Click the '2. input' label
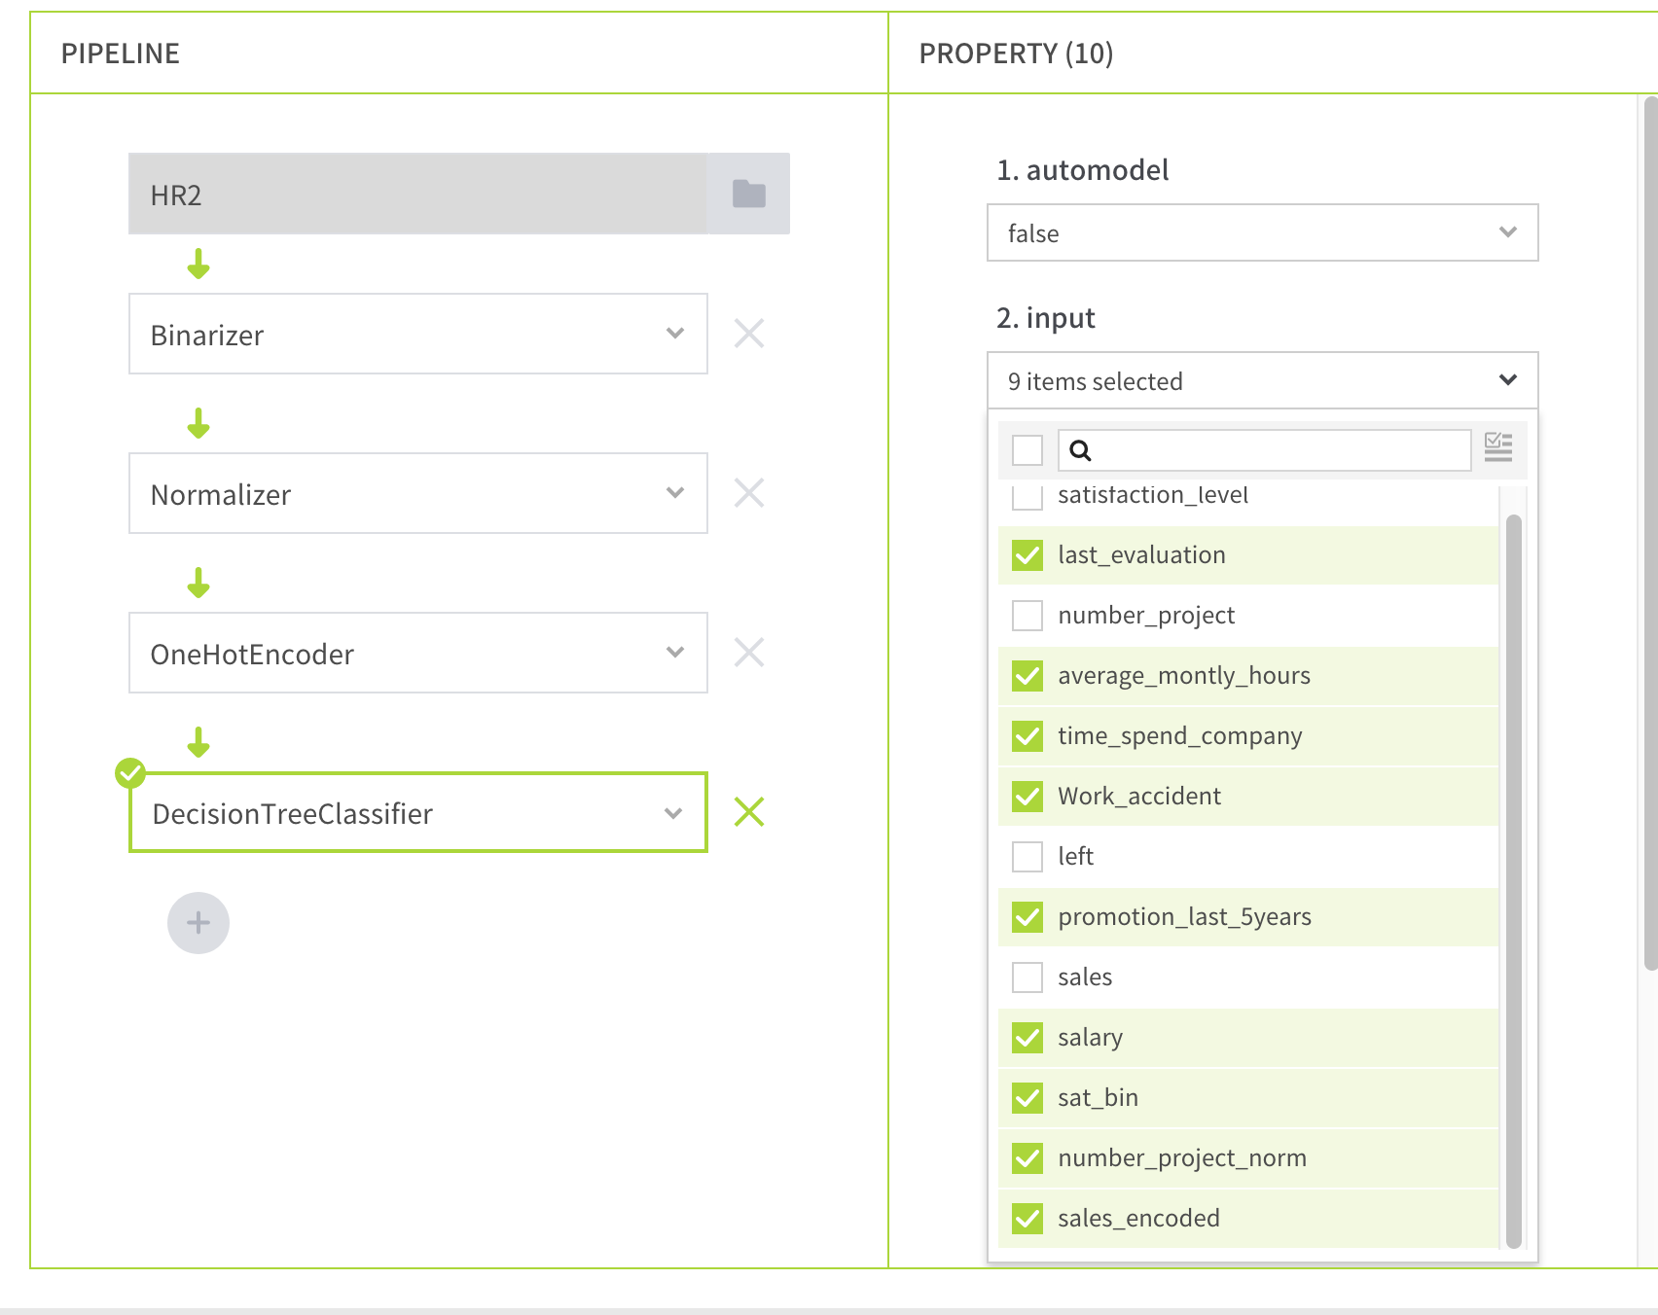The width and height of the screenshot is (1658, 1315). pyautogui.click(x=1046, y=318)
